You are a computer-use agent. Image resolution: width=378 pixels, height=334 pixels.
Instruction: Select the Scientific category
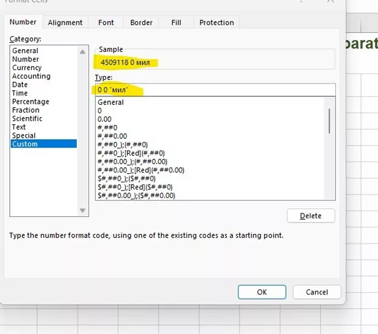click(x=27, y=119)
